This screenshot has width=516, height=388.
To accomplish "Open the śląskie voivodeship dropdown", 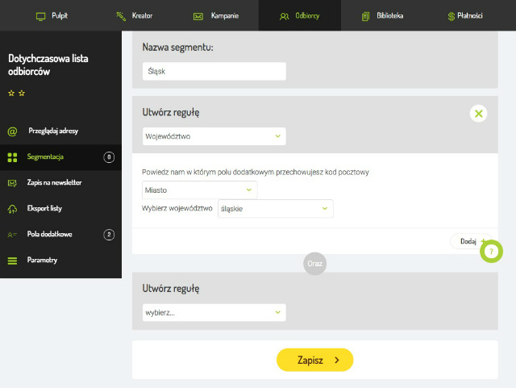I will 275,209.
